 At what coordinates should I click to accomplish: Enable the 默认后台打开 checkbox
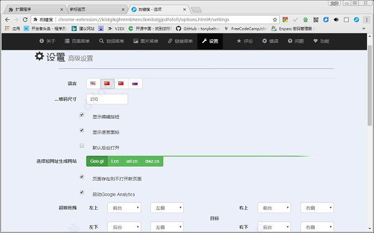click(82, 146)
